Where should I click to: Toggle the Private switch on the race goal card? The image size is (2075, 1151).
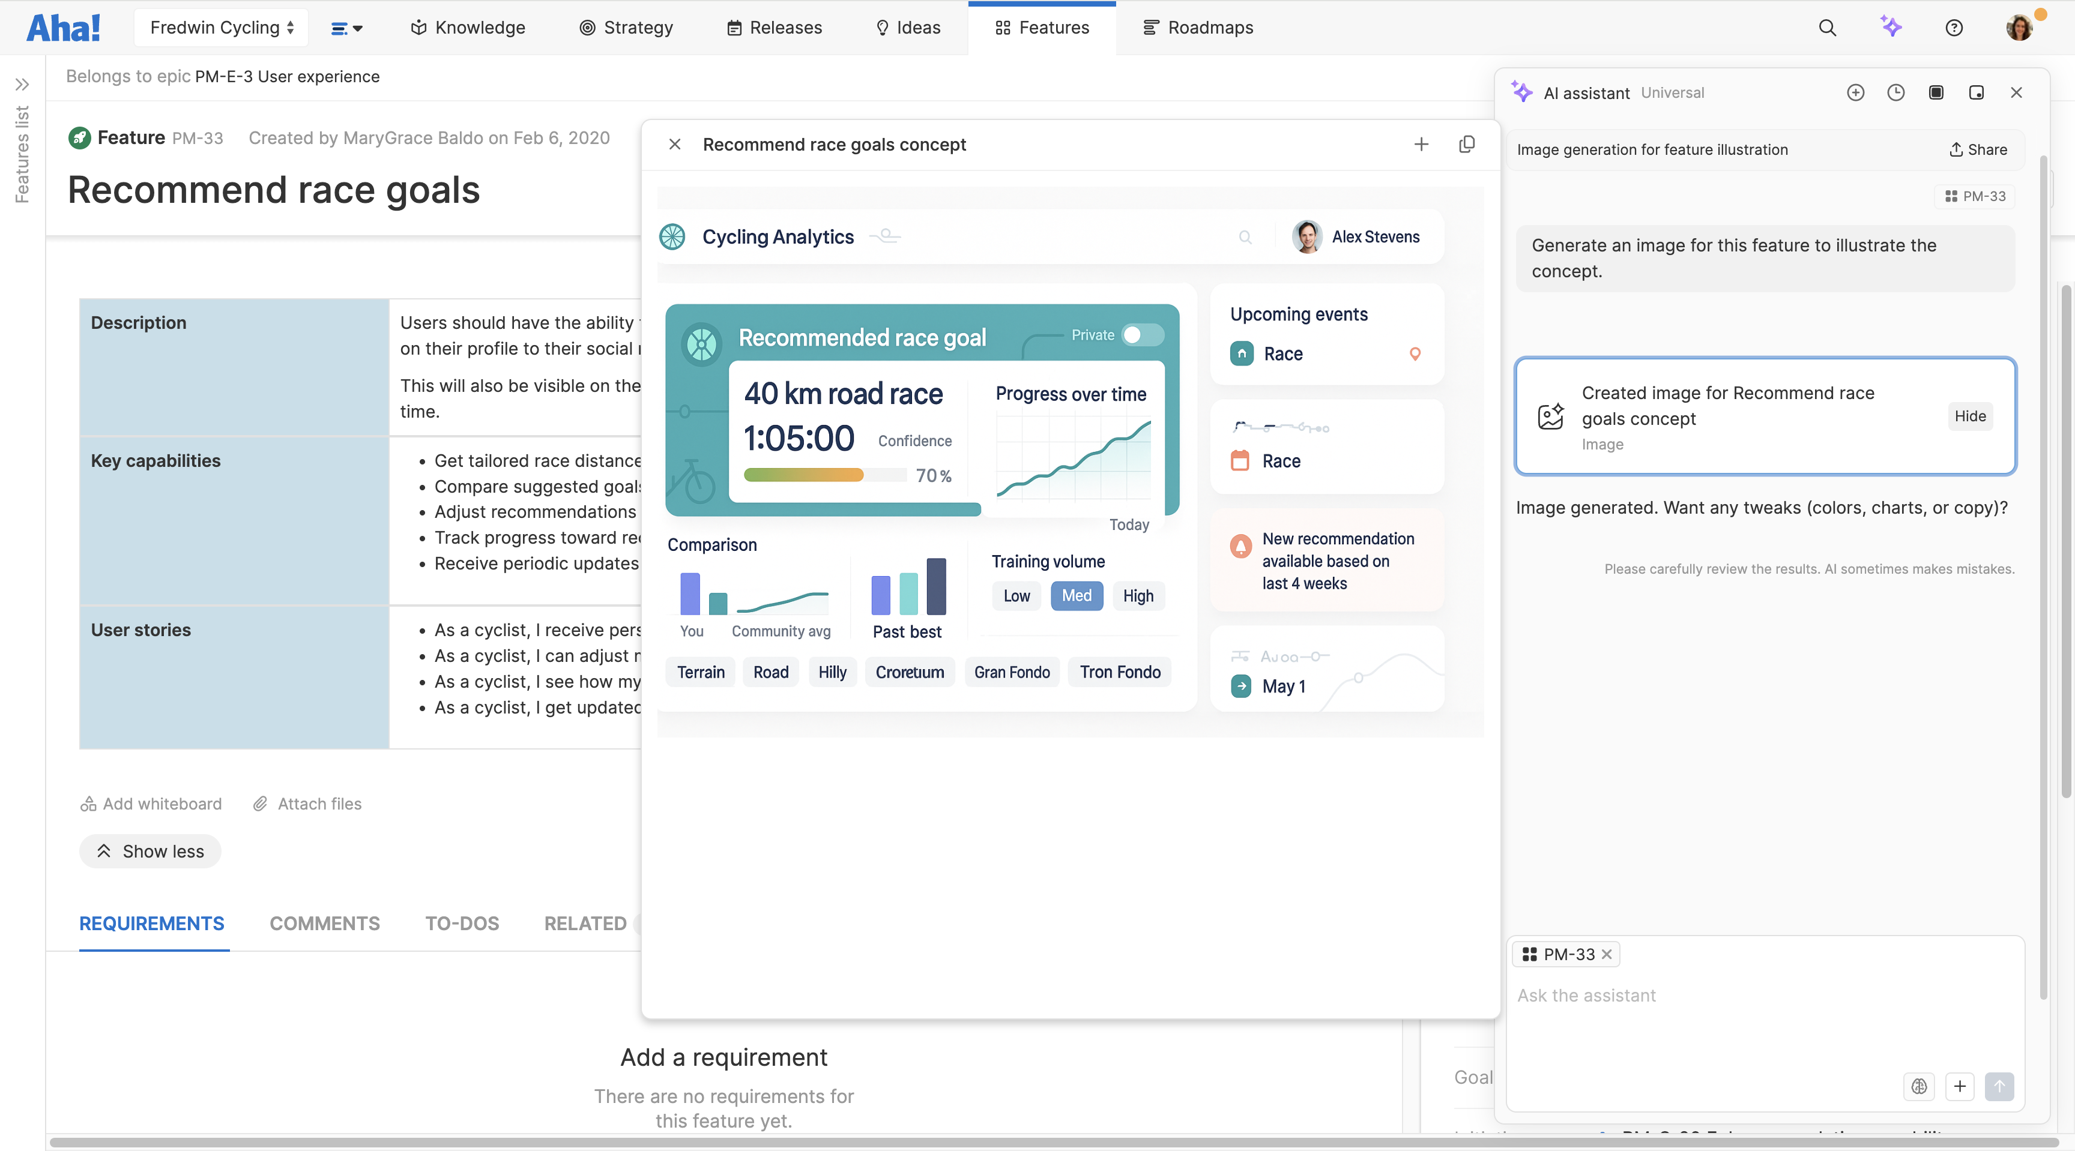coord(1141,335)
